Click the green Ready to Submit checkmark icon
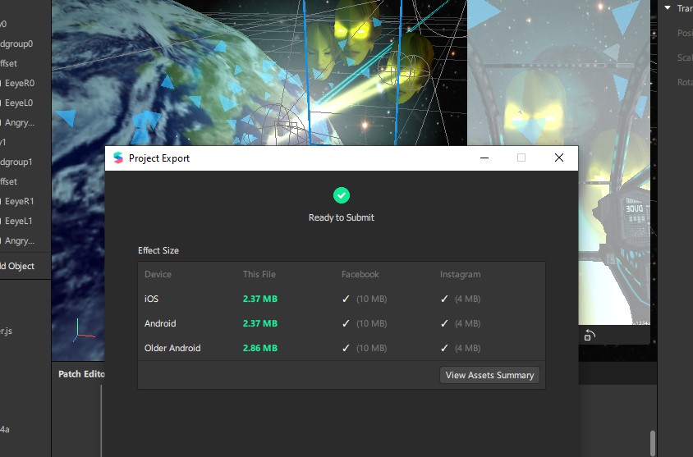693x457 pixels. 342,195
